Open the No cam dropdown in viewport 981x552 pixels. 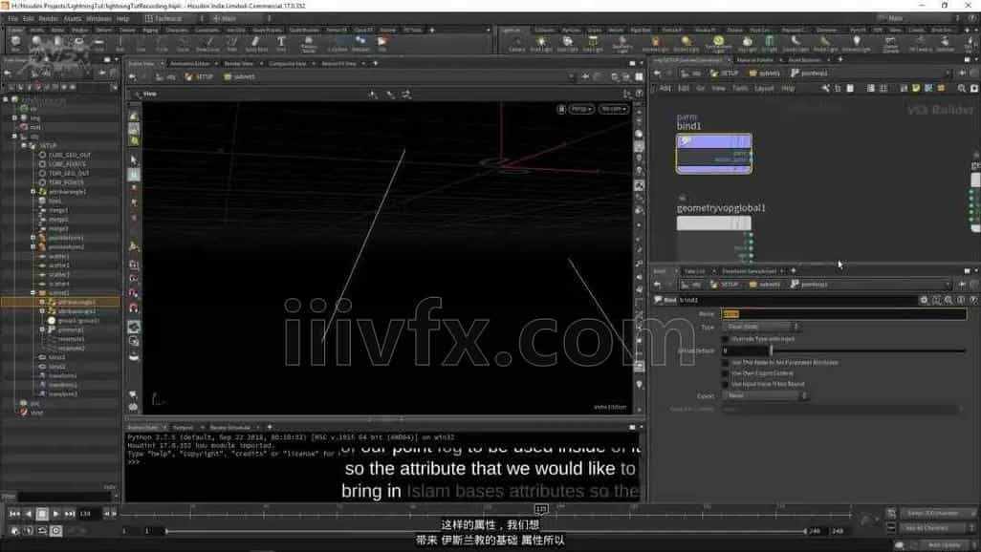coord(613,109)
